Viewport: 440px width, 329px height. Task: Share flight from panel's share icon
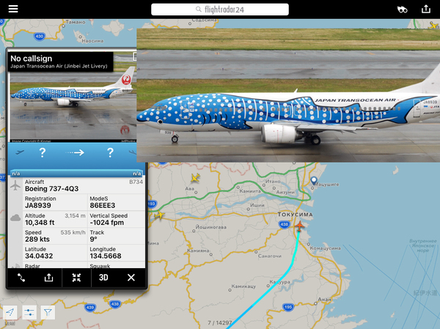tap(48, 278)
